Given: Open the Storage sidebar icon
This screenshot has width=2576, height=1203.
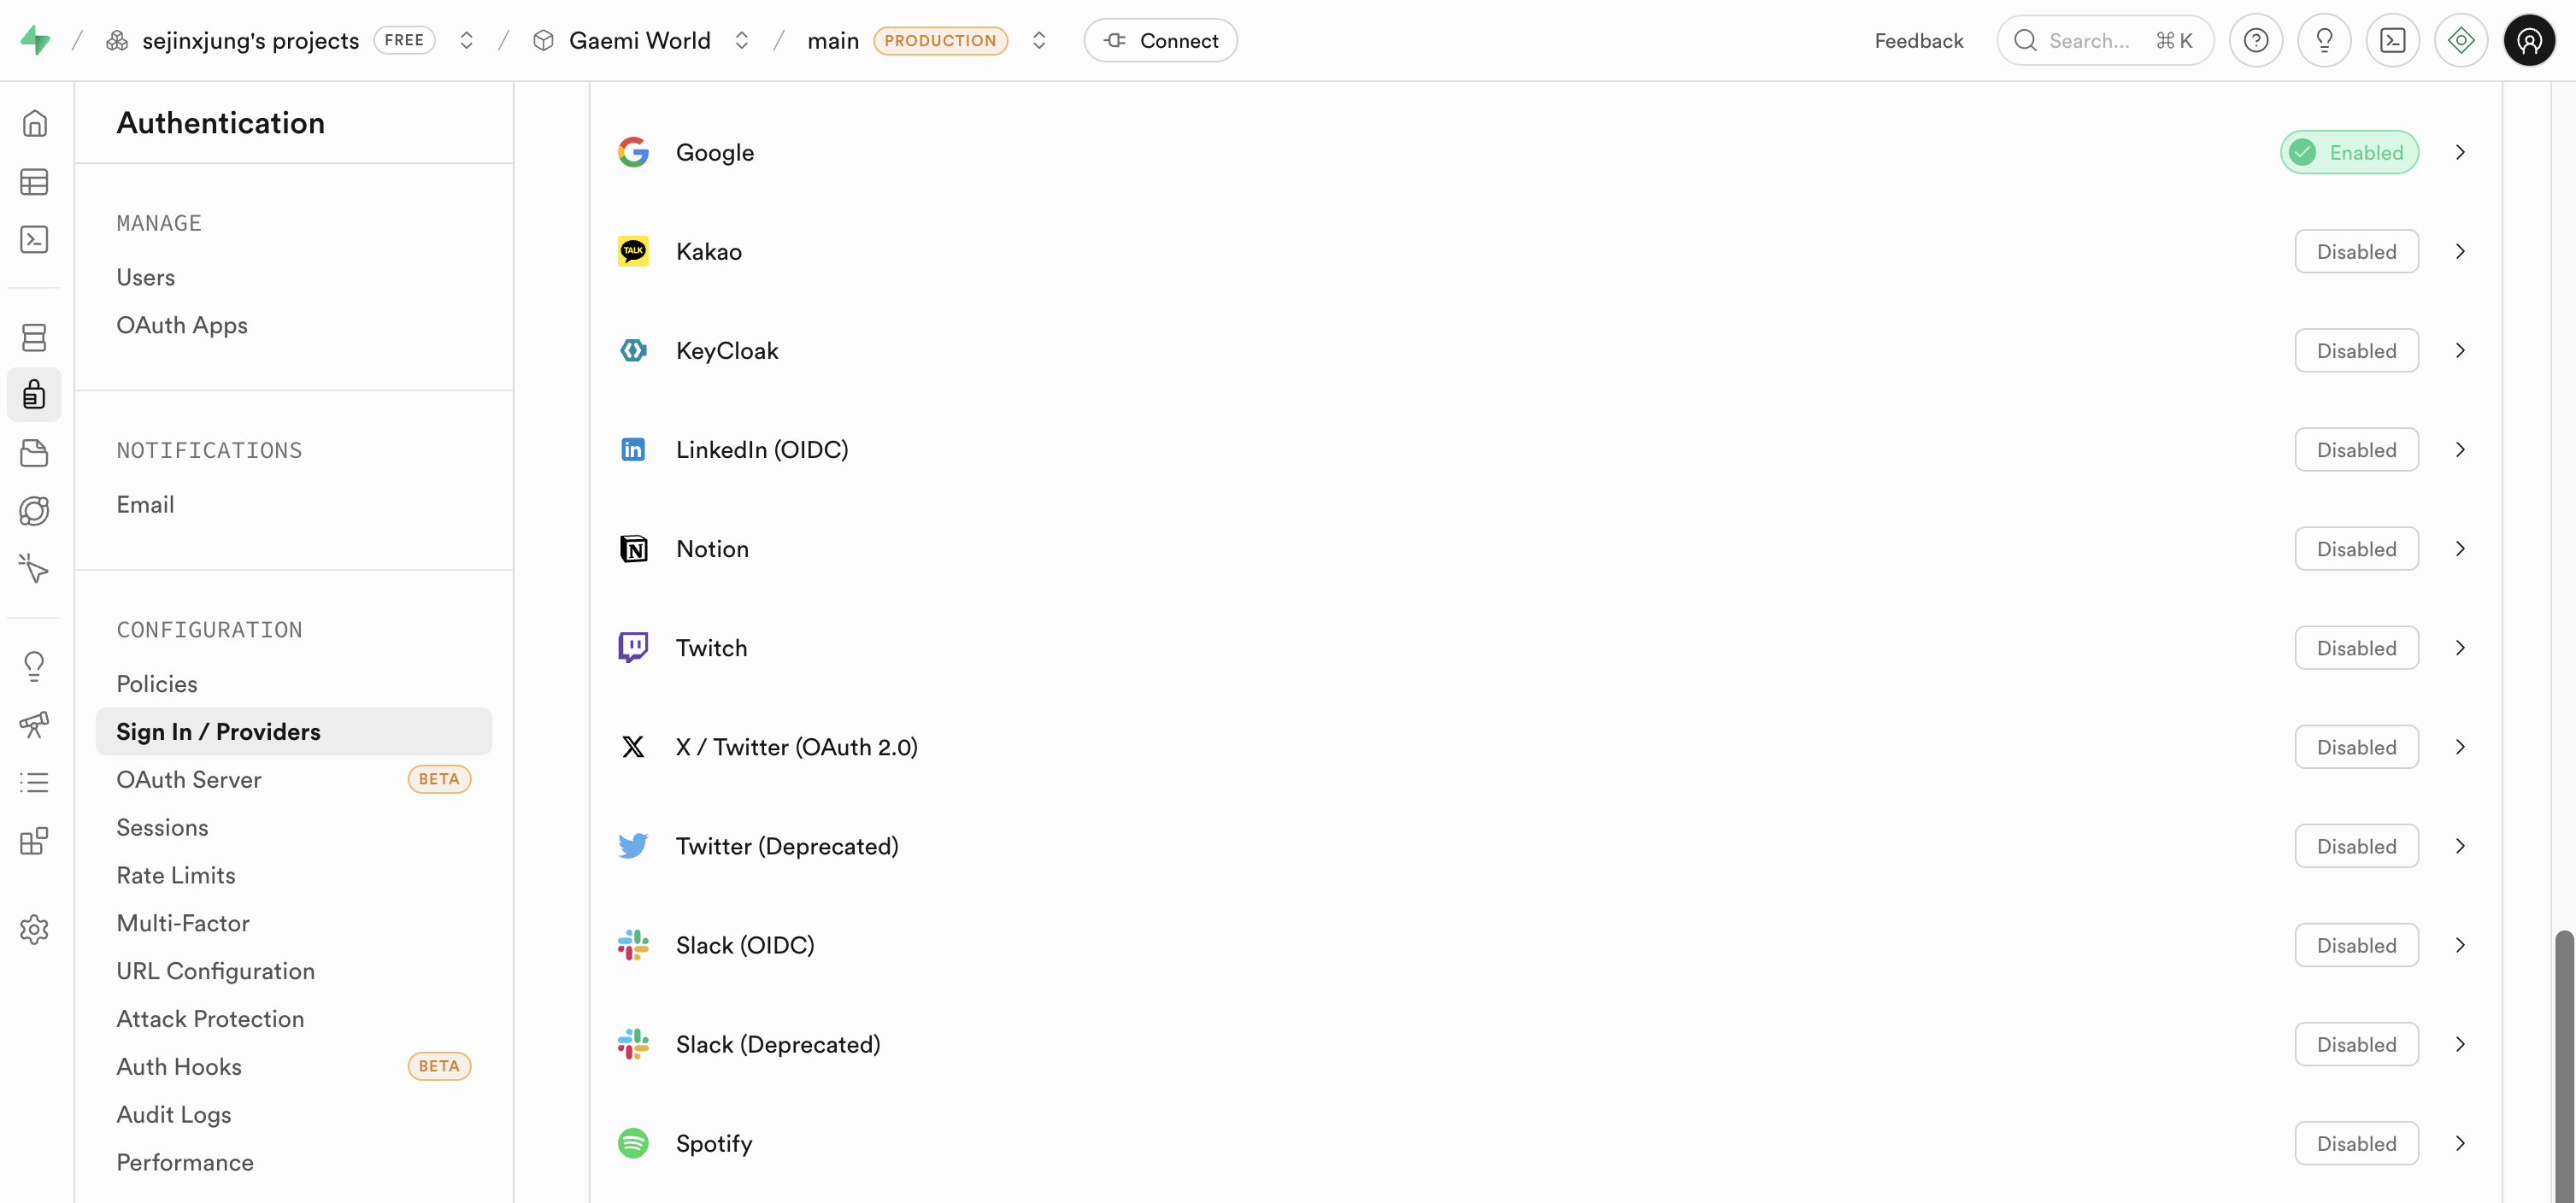Looking at the screenshot, I should (34, 453).
